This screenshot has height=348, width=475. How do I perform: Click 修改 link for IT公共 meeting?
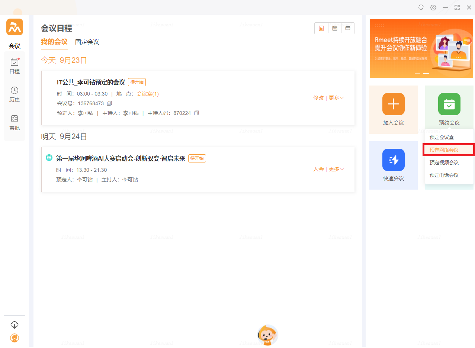tap(318, 98)
